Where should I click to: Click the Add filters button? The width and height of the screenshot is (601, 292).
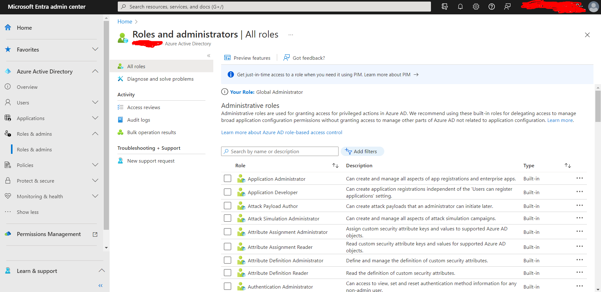pos(362,151)
